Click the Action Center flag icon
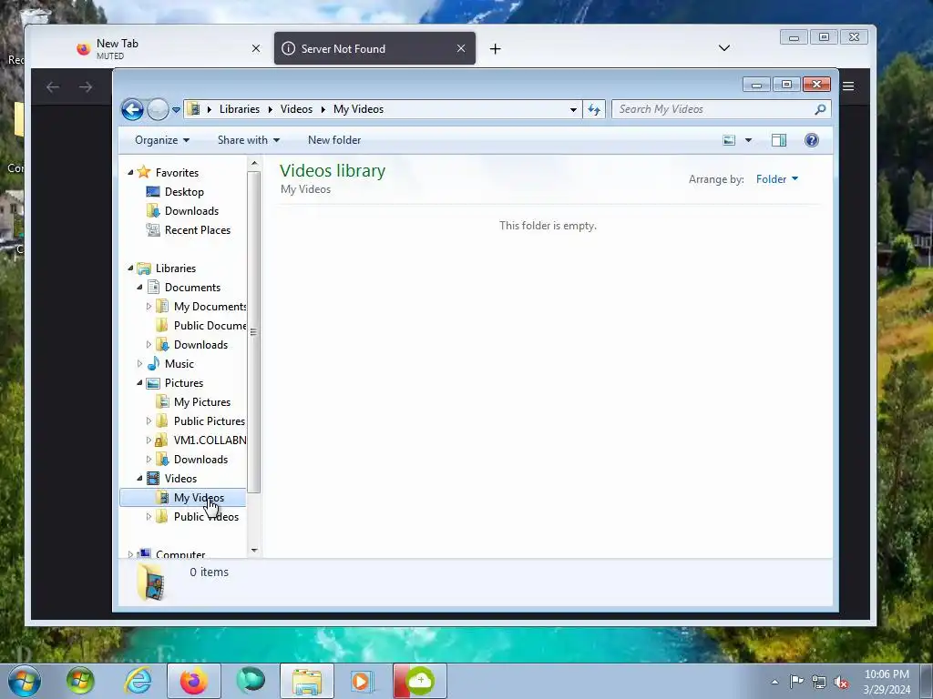The height and width of the screenshot is (699, 933). pyautogui.click(x=796, y=682)
